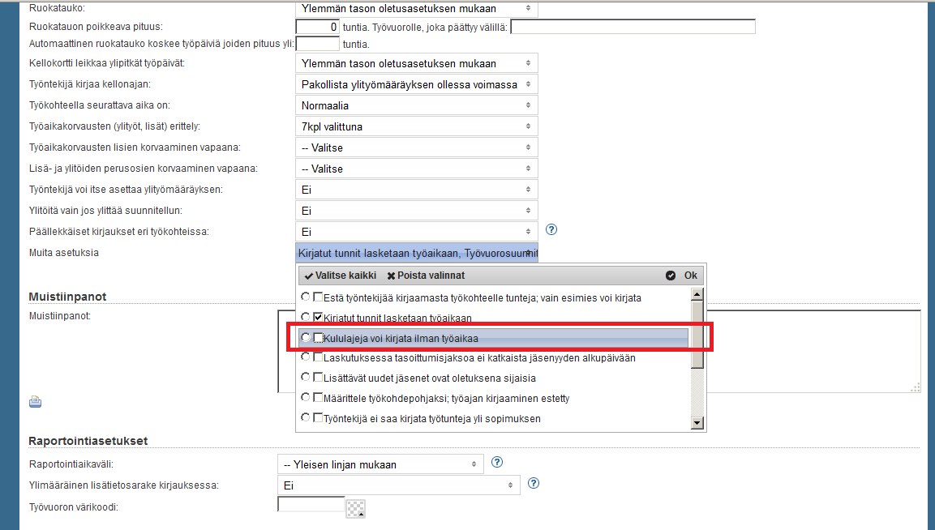The height and width of the screenshot is (530, 935).
Task: Select radio button for 'Työntekijä ei saa kirjata'
Action: (306, 418)
